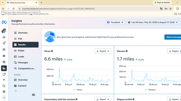Close the Meta Business Suite tab

(x=36, y=3)
